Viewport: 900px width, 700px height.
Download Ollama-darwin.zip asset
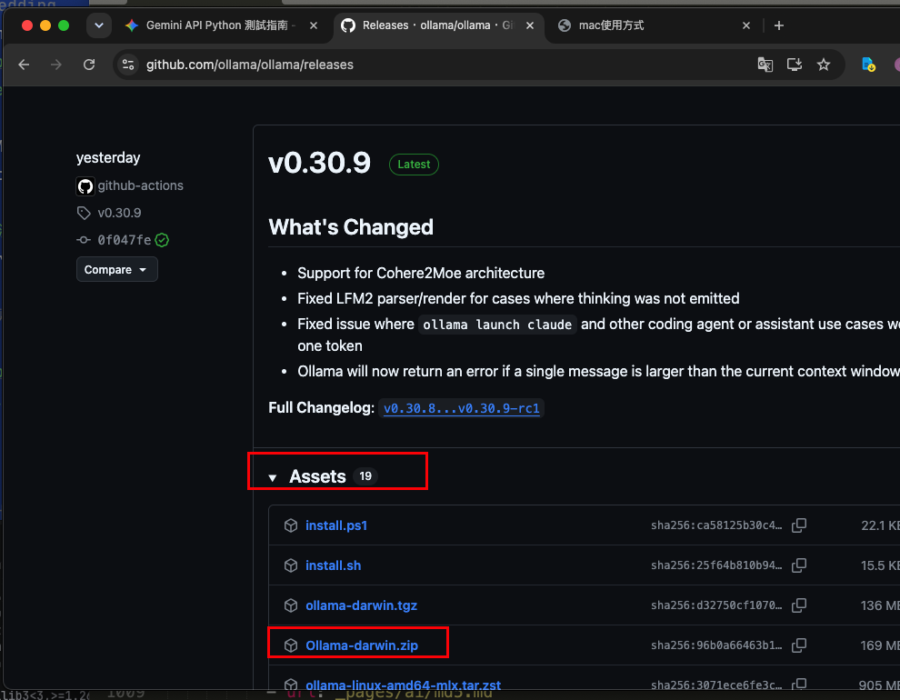pos(362,645)
